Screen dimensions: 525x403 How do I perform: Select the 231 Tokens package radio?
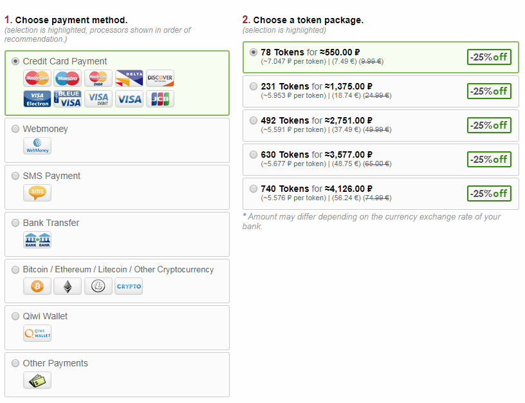(253, 86)
